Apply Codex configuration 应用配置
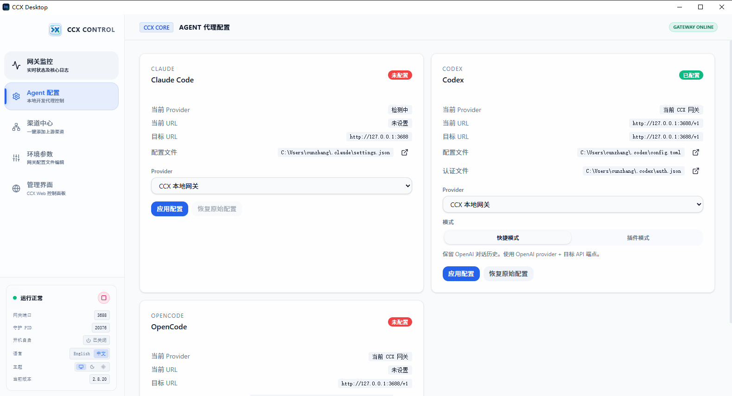 click(461, 274)
